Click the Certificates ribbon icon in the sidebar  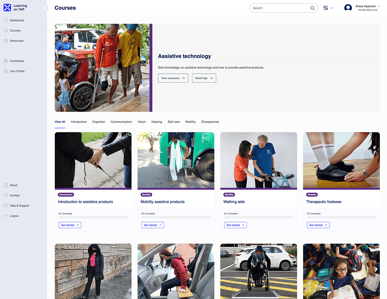coord(6,61)
